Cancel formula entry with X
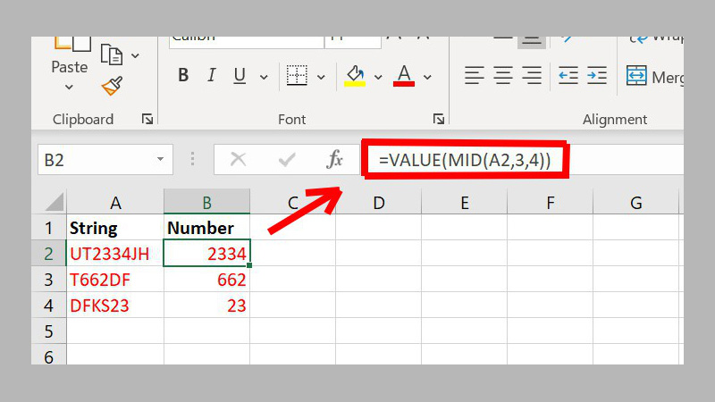Image resolution: width=715 pixels, height=402 pixels. [238, 160]
